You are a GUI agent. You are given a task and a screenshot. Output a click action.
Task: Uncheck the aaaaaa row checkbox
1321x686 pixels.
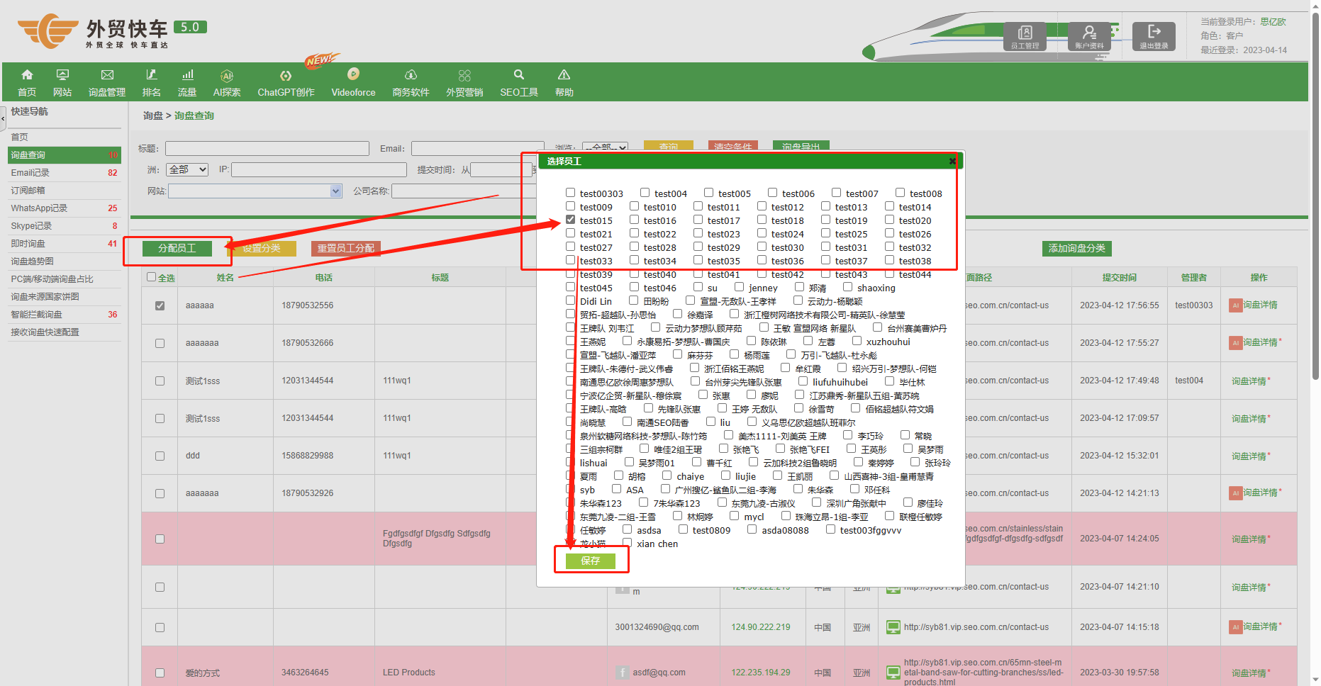point(160,306)
